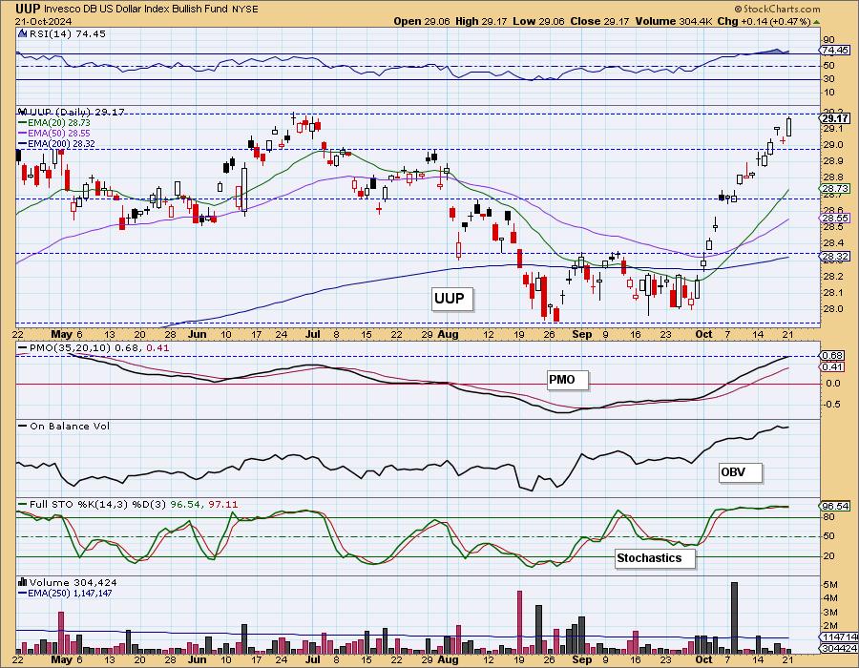Click the last candlestick on Oct 21

click(x=788, y=127)
